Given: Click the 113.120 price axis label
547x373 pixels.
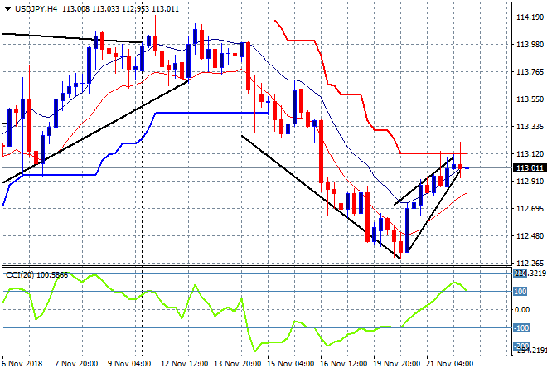Looking at the screenshot, I should point(530,154).
